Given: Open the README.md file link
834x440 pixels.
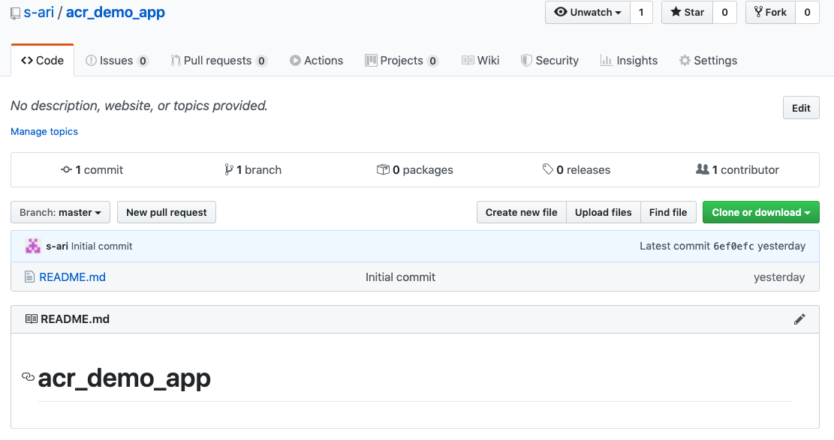Looking at the screenshot, I should [72, 277].
